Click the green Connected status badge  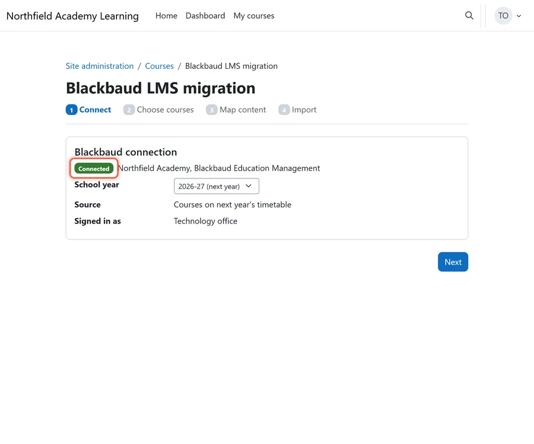pos(94,168)
